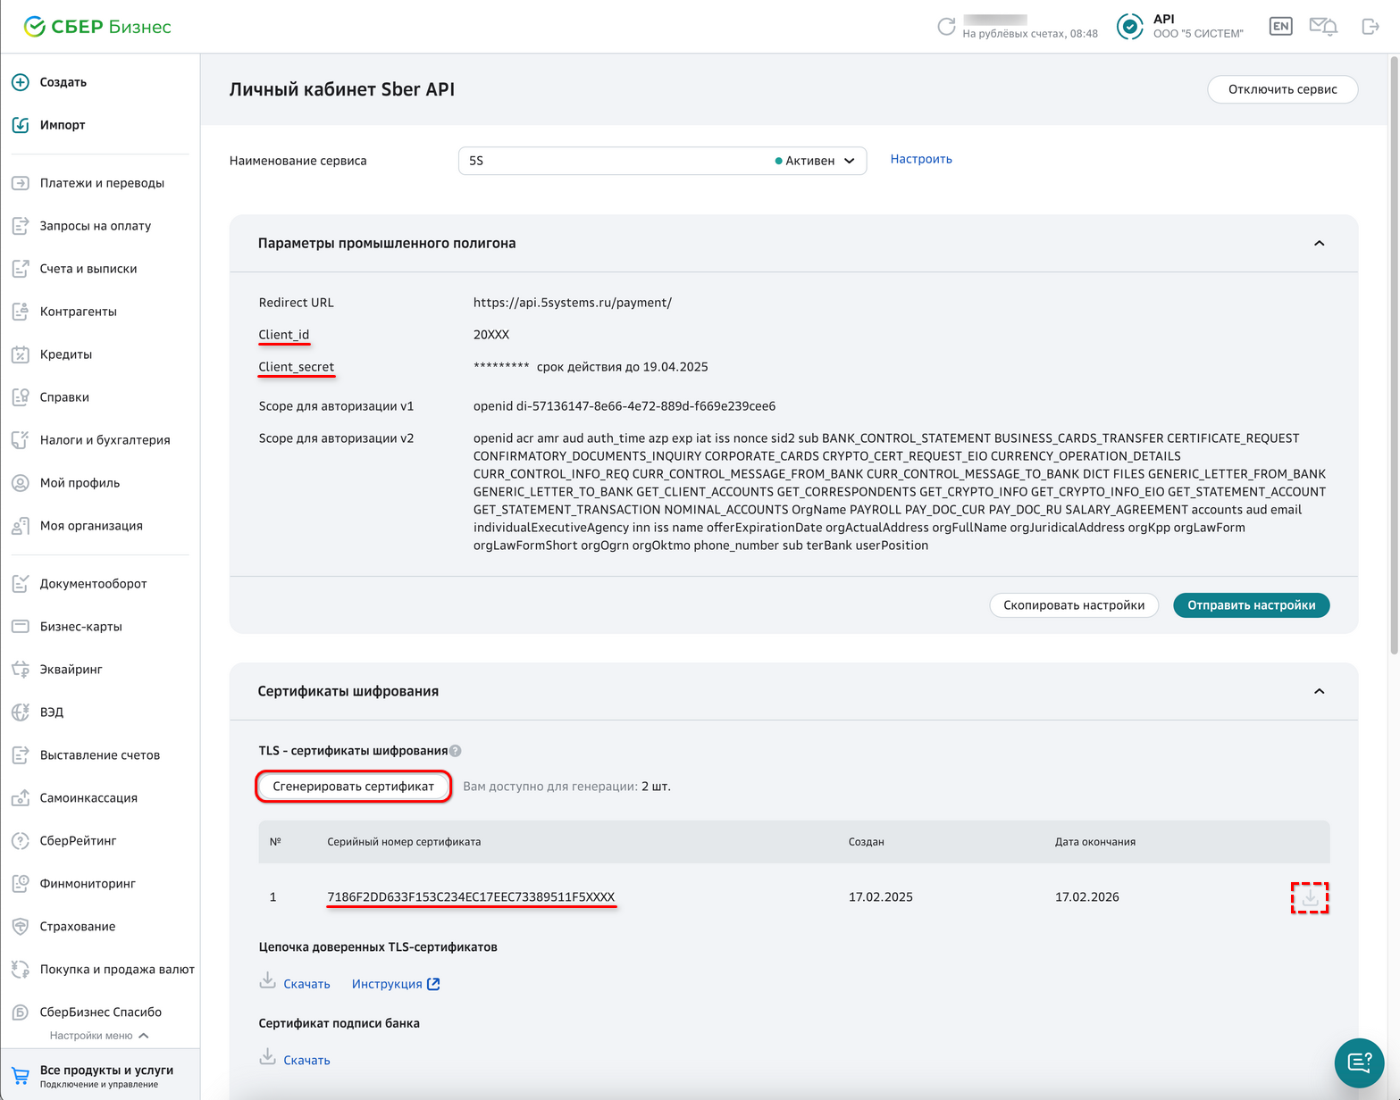Open the Инструкция external link
1400x1100 pixels.
point(396,984)
